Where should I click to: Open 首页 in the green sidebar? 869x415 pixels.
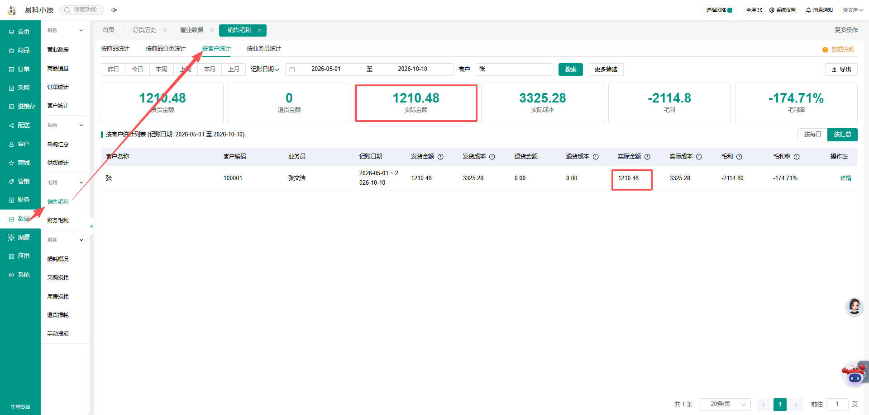(x=20, y=32)
